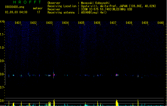The width and height of the screenshot is (167, 106).
Task: Click the 0436 time marker
Action: coord(97,23)
